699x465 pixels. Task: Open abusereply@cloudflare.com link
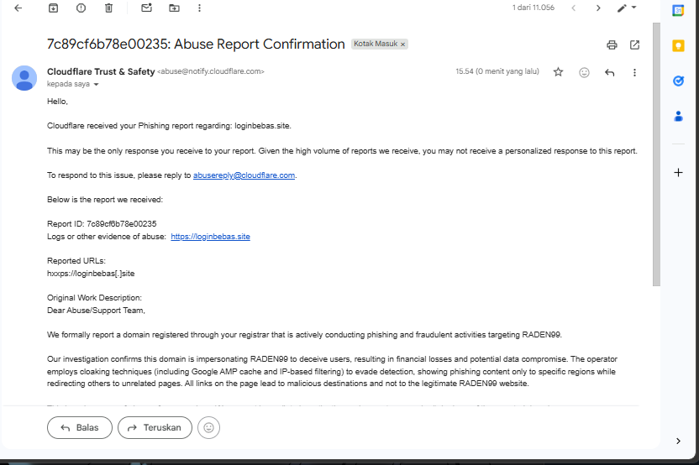coord(244,175)
